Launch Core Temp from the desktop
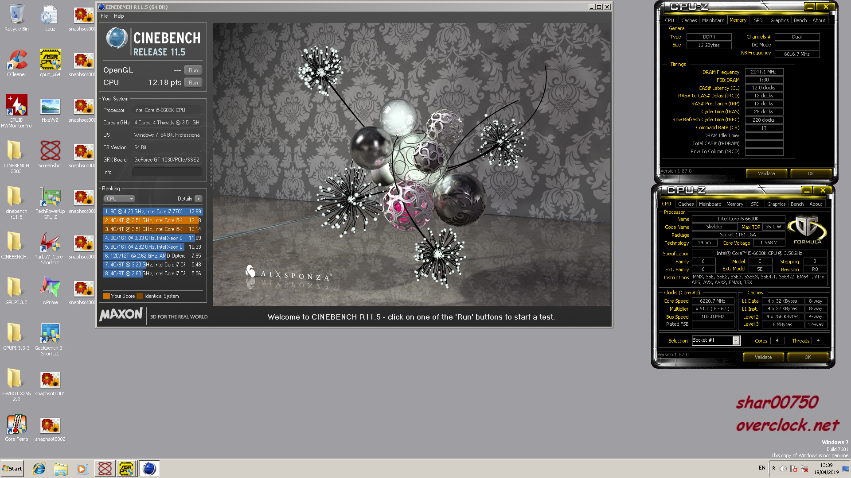The width and height of the screenshot is (851, 478). [16, 428]
